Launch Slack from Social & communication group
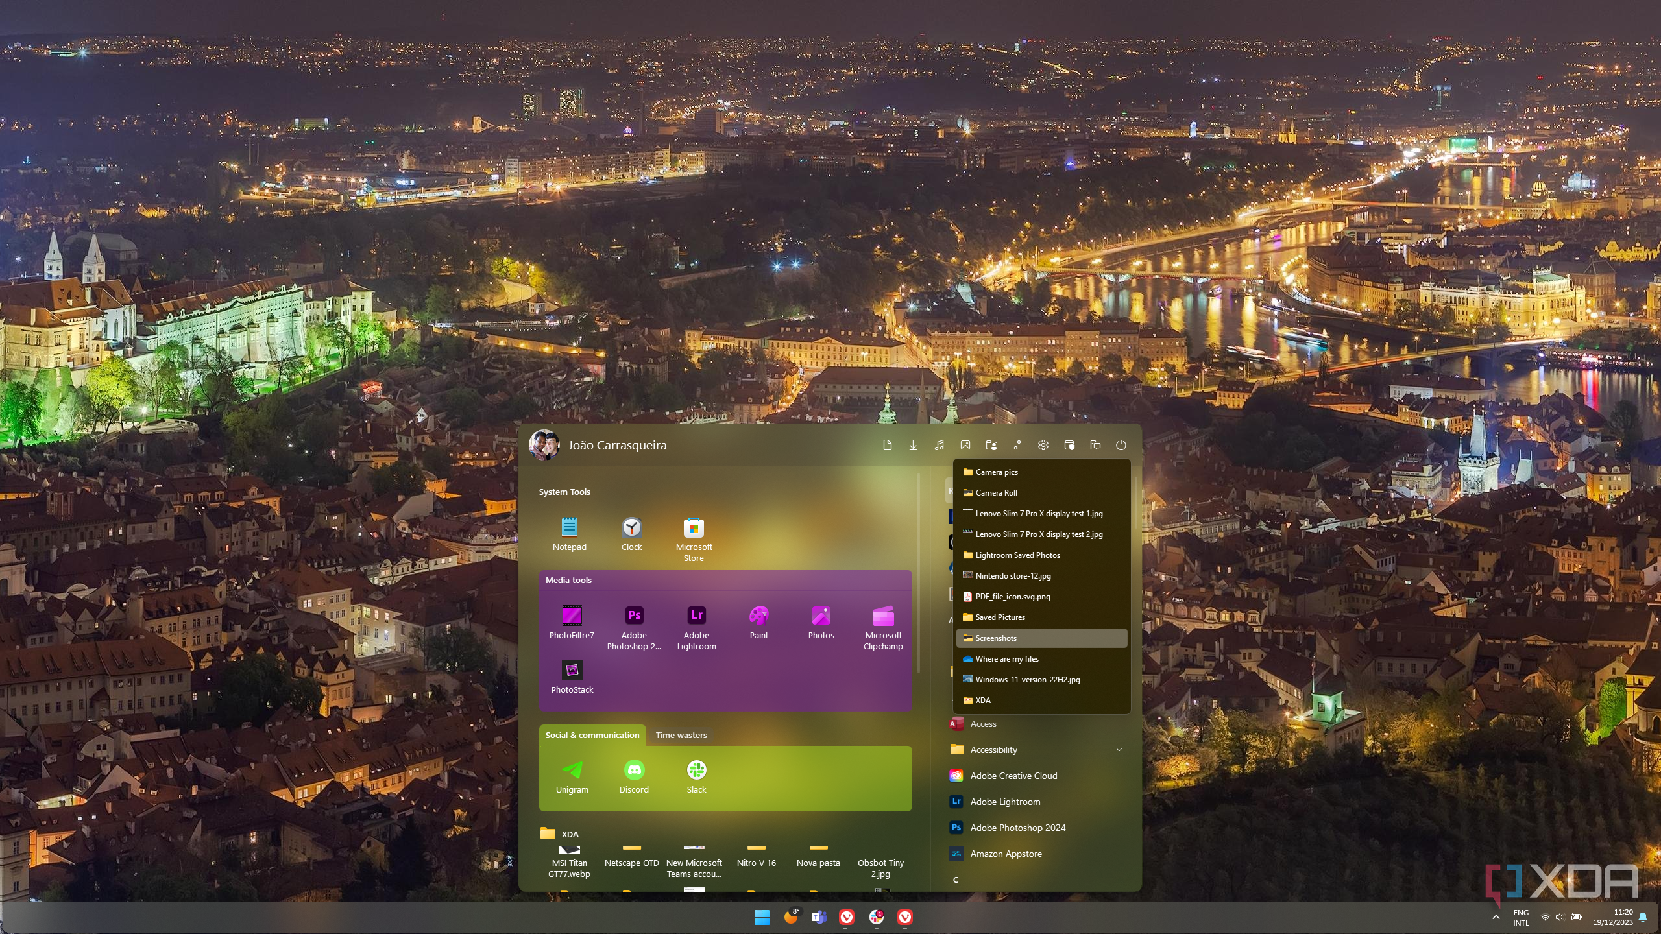The height and width of the screenshot is (934, 1661). pyautogui.click(x=696, y=777)
